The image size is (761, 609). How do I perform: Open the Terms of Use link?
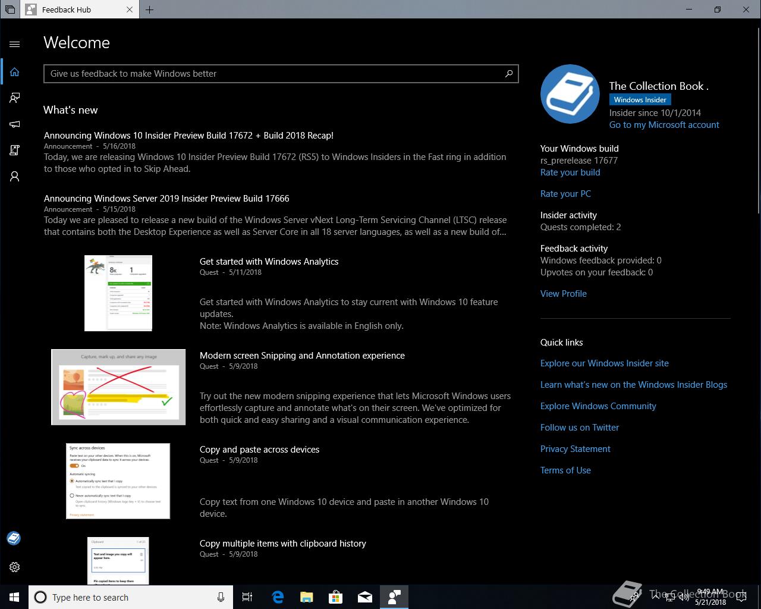[565, 470]
